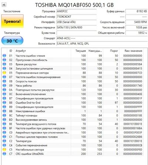
Task: Click the serial number field 75DKCKOKT
Action: click(77, 17)
